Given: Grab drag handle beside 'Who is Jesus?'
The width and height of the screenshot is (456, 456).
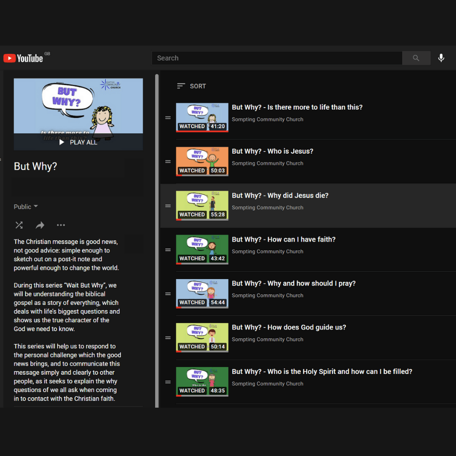Looking at the screenshot, I should [168, 162].
